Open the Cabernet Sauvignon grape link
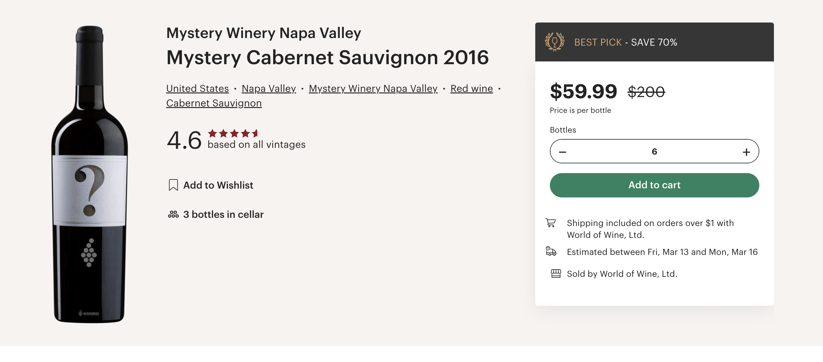Screen dimensions: 823x362 [214, 103]
